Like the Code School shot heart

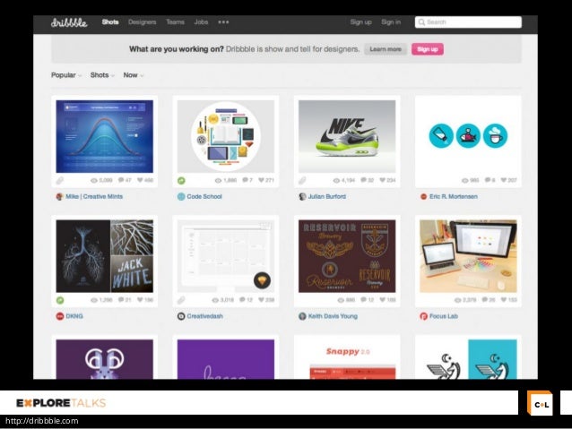click(261, 180)
